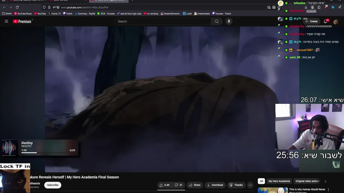The width and height of the screenshot is (344, 193).
Task: Click the blue 7TV extension icon
Action: pos(333,7)
